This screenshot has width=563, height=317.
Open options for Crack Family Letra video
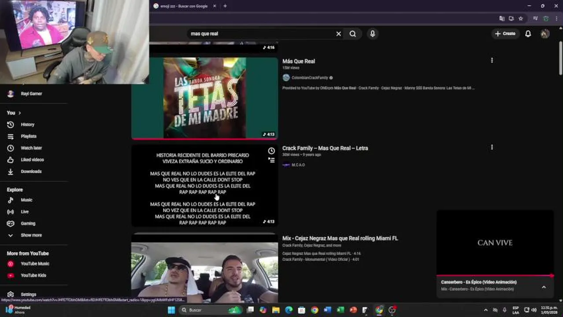pos(492,147)
